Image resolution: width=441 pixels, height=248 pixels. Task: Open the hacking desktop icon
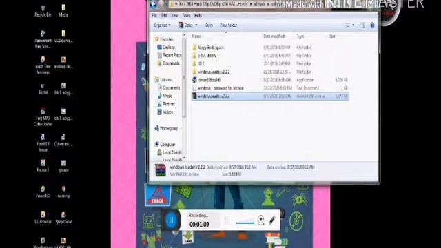(x=63, y=192)
